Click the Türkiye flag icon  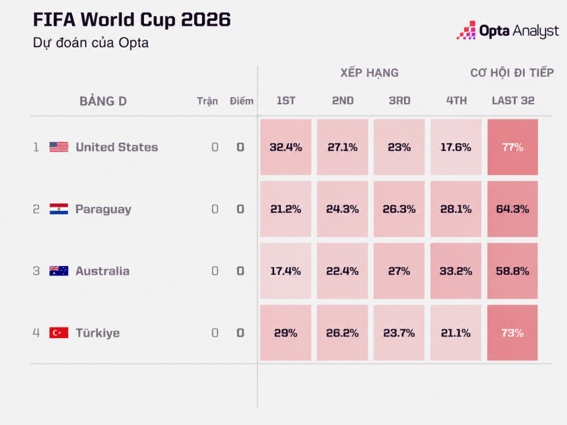click(x=59, y=333)
